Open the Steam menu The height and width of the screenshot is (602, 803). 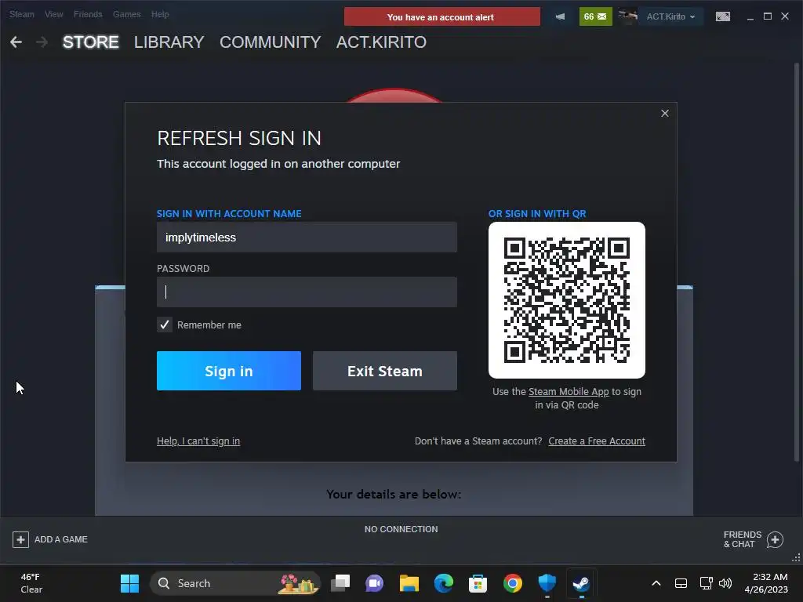(x=21, y=14)
